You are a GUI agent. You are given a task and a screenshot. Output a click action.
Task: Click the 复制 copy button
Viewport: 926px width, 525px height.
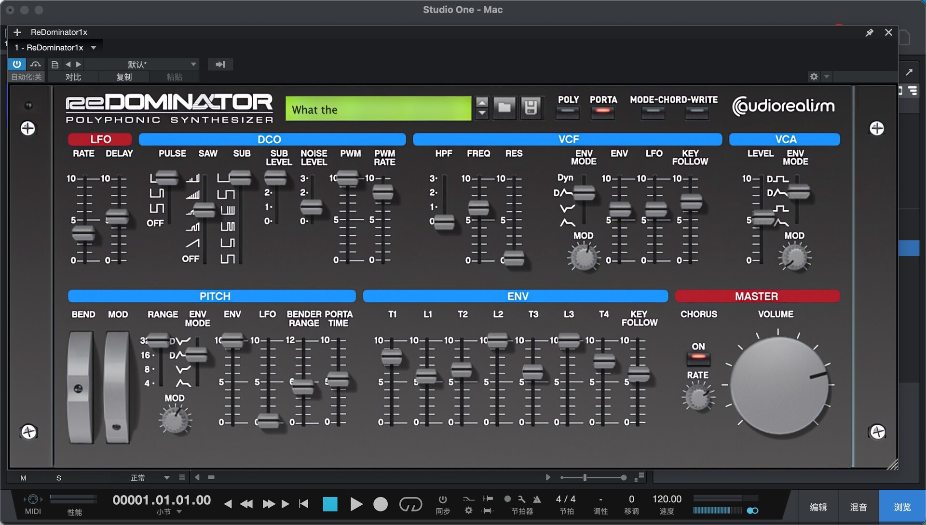124,77
